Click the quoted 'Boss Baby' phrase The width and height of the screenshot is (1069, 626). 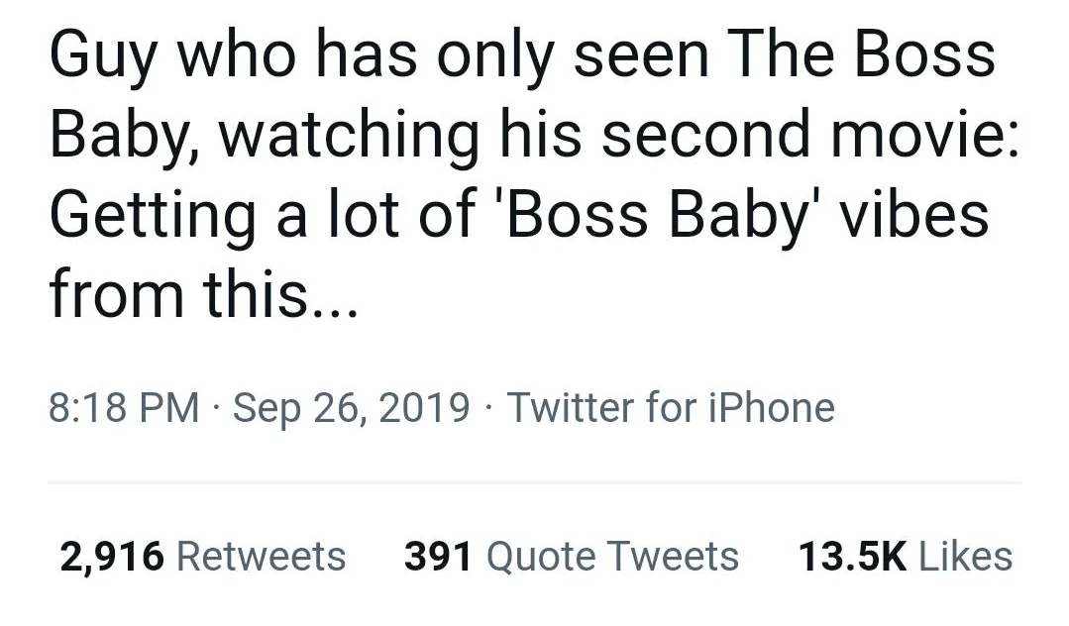point(661,214)
